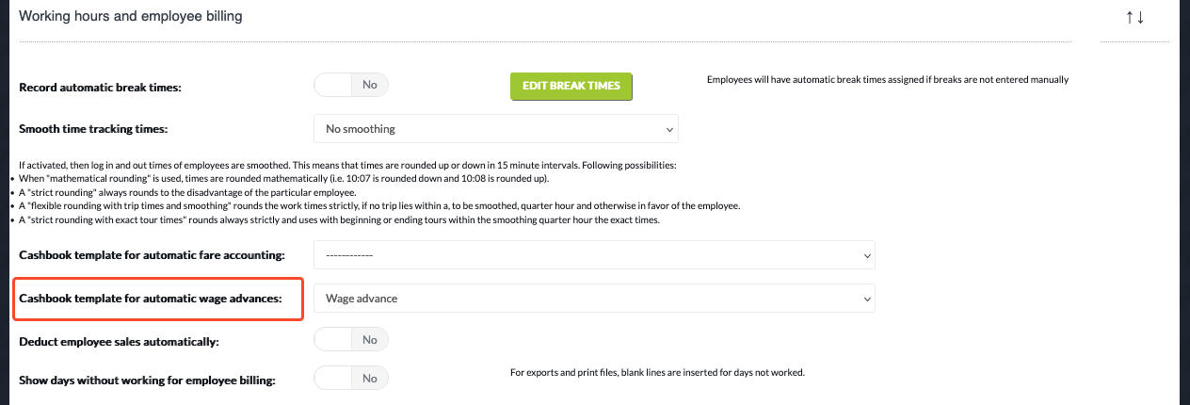The width and height of the screenshot is (1190, 405).
Task: Expand the Wage advance template dropdown
Action: (594, 299)
